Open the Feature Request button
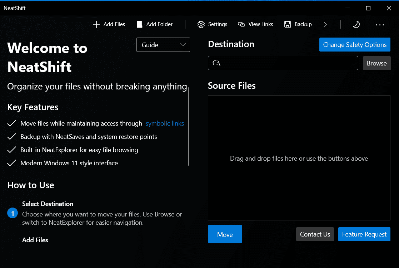This screenshot has width=399, height=268. (x=364, y=234)
